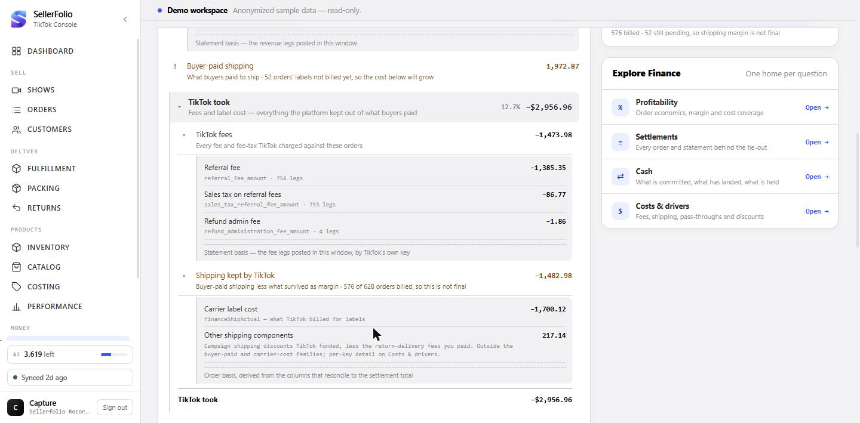Open the Costs & drivers link
The image size is (860, 423).
[x=817, y=211]
